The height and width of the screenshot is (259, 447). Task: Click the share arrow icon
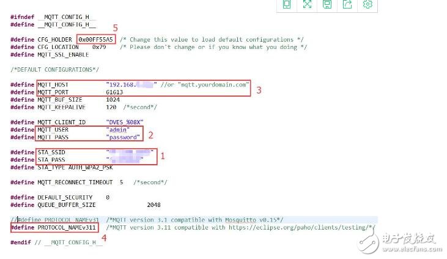click(347, 5)
